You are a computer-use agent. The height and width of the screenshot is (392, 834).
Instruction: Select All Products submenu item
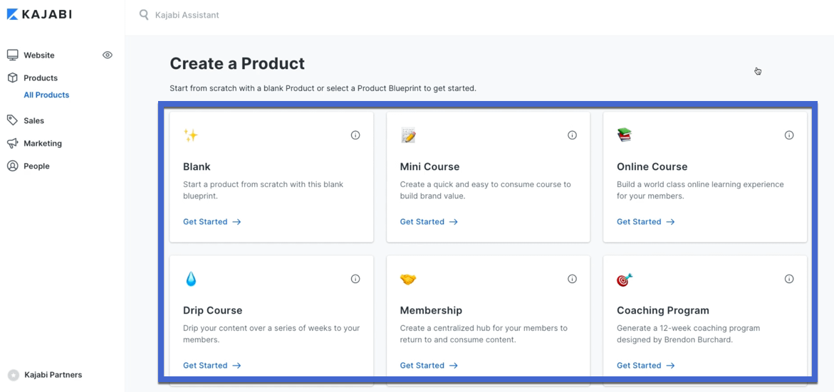[x=46, y=95]
